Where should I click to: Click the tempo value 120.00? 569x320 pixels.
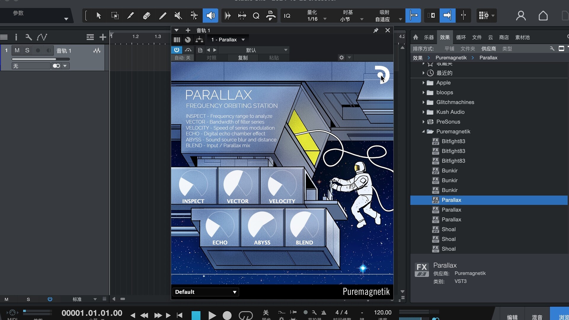(383, 312)
